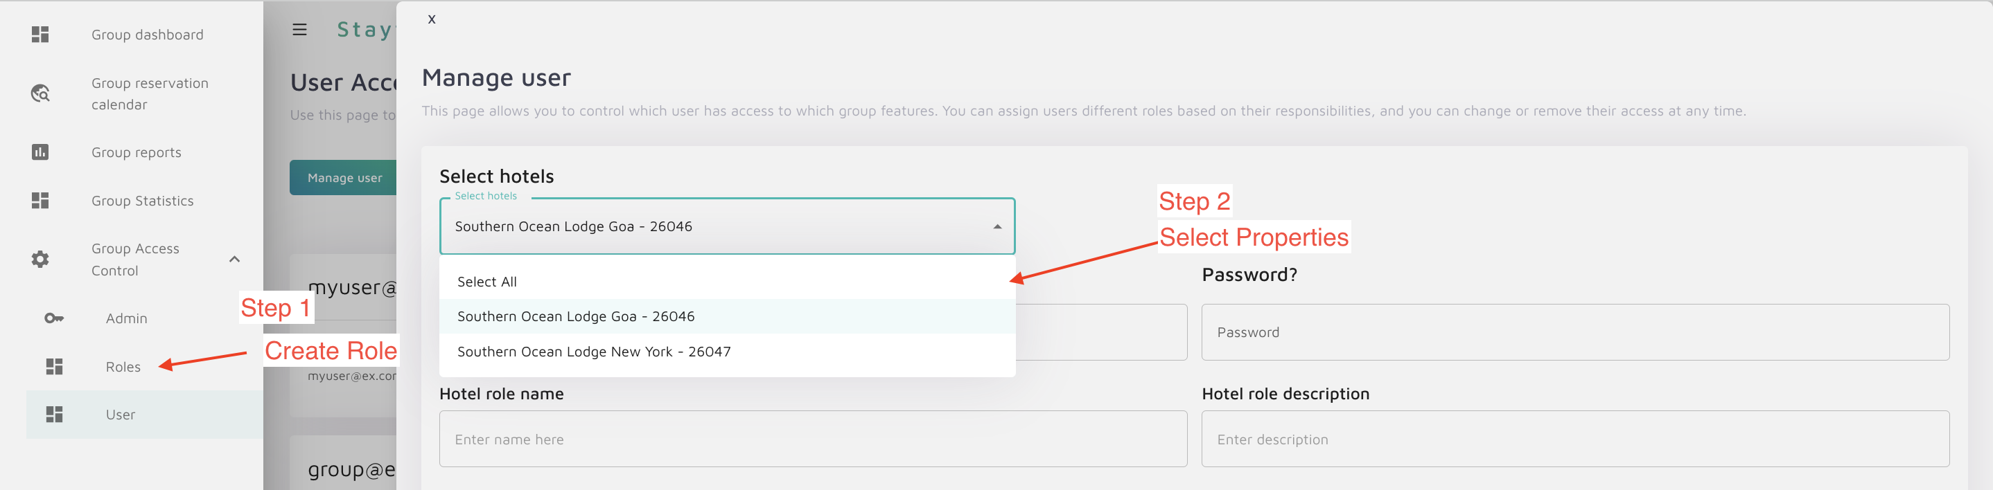The width and height of the screenshot is (1993, 490).
Task: Click the Hotel role description field
Action: 1574,439
